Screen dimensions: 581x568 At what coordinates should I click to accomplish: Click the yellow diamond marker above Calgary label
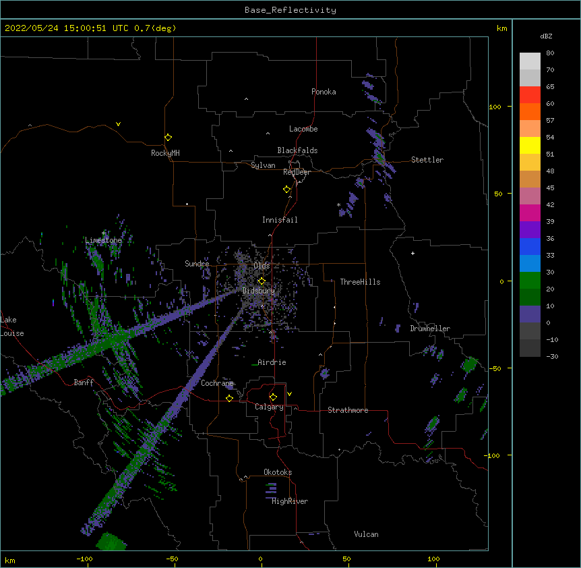click(273, 397)
